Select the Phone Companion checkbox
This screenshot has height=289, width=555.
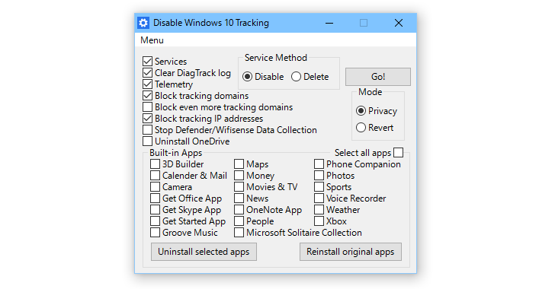coord(319,164)
